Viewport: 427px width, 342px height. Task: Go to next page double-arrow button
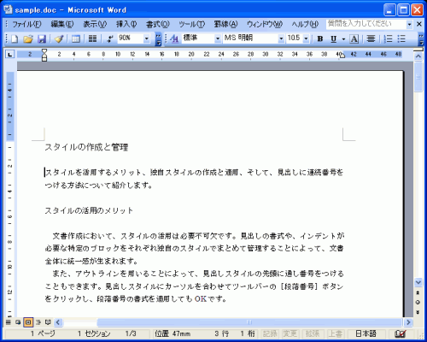(x=418, y=312)
